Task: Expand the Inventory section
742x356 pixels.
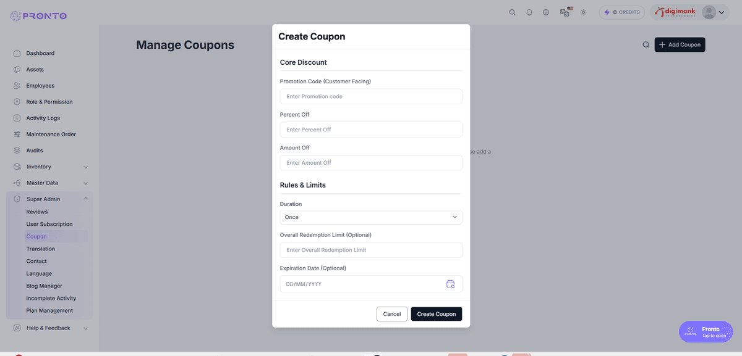Action: (49, 167)
